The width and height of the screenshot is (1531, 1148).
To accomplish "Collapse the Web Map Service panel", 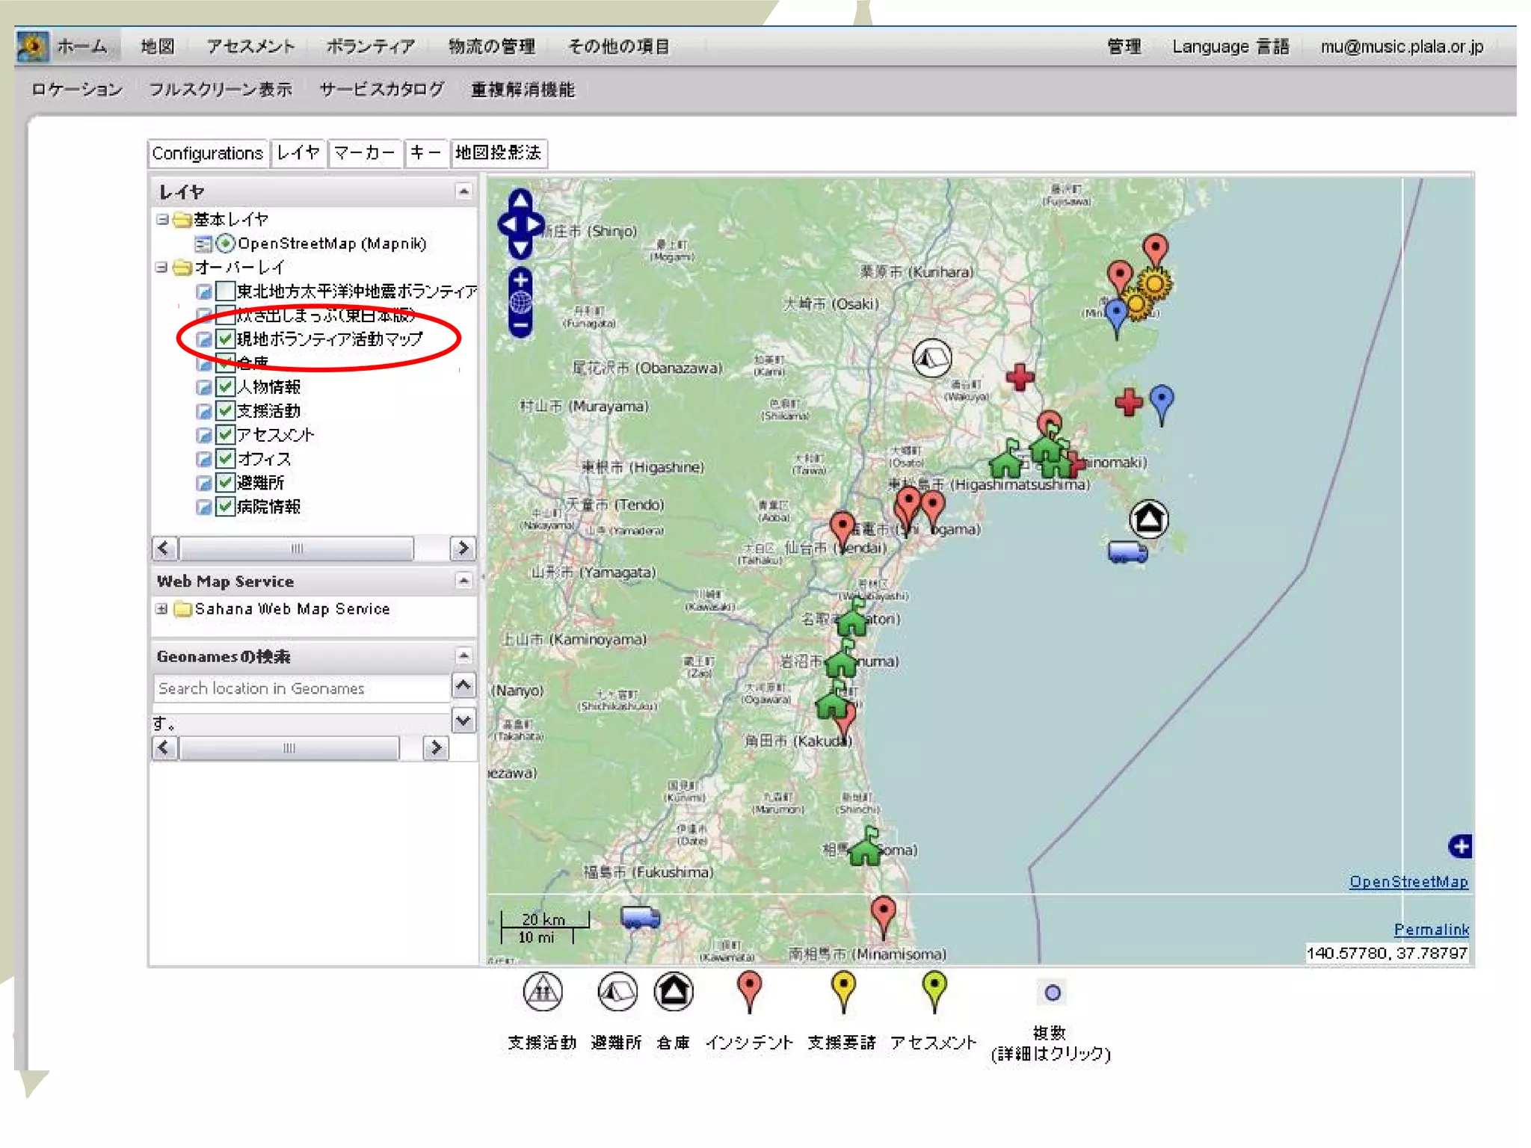I will (463, 581).
